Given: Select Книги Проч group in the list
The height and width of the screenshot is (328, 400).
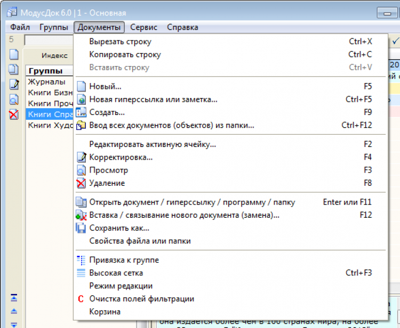Looking at the screenshot, I should point(50,104).
